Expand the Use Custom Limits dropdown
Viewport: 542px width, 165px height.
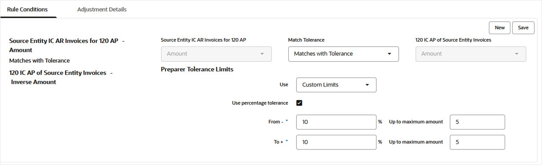(x=336, y=85)
